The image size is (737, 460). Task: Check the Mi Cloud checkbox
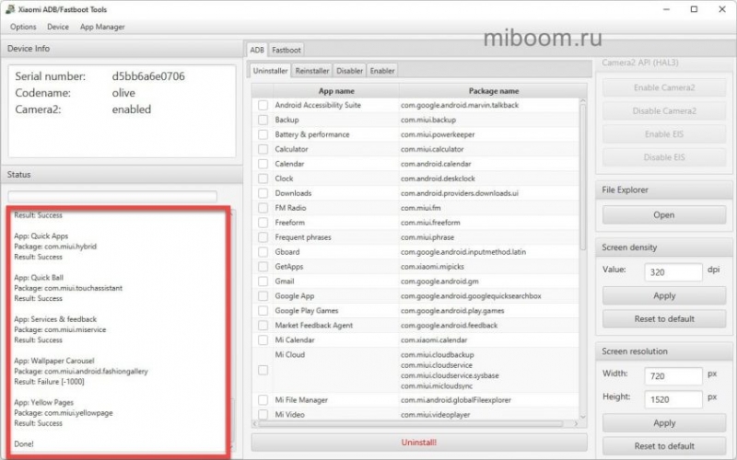(263, 371)
